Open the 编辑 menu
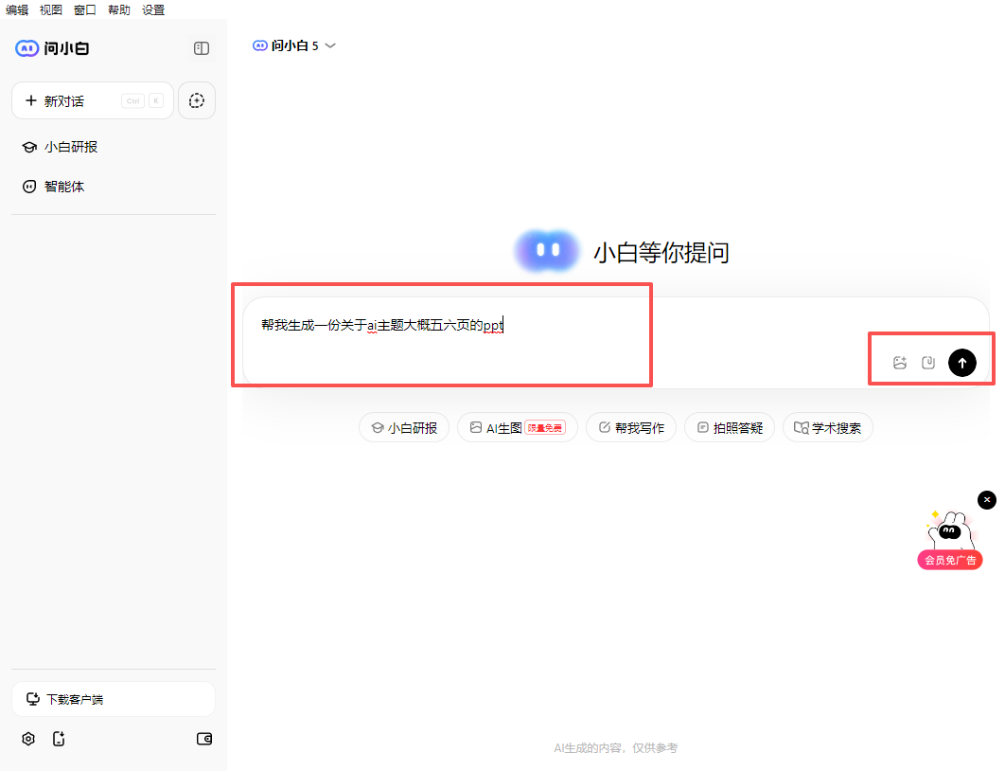1005x771 pixels. click(x=17, y=9)
